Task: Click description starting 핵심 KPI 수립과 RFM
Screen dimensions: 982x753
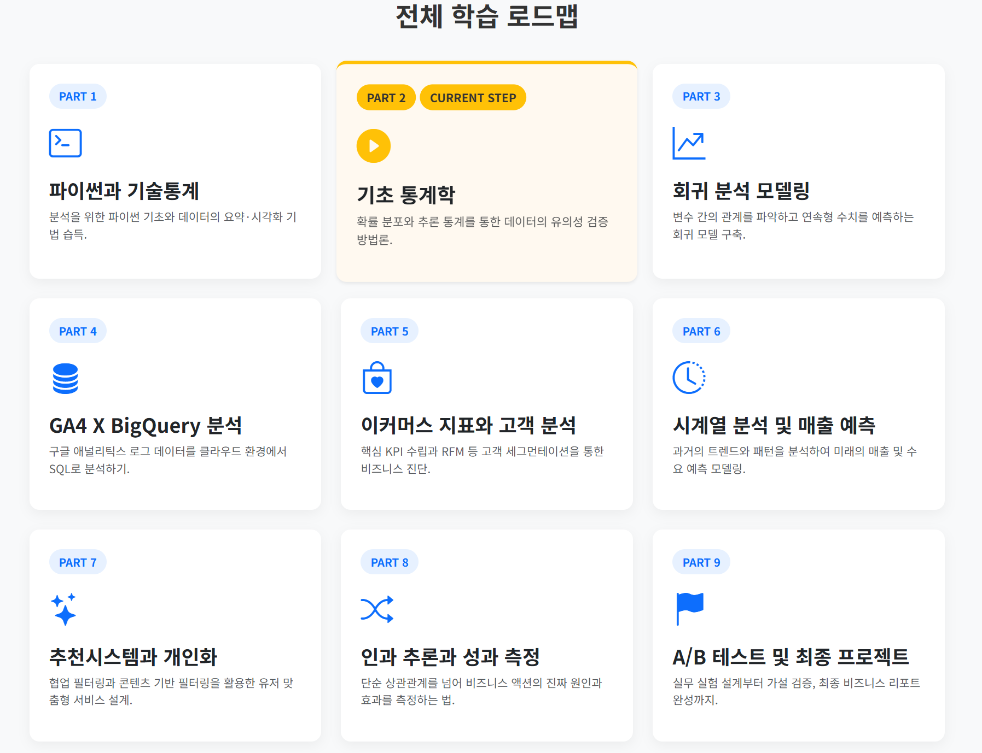Action: [482, 460]
